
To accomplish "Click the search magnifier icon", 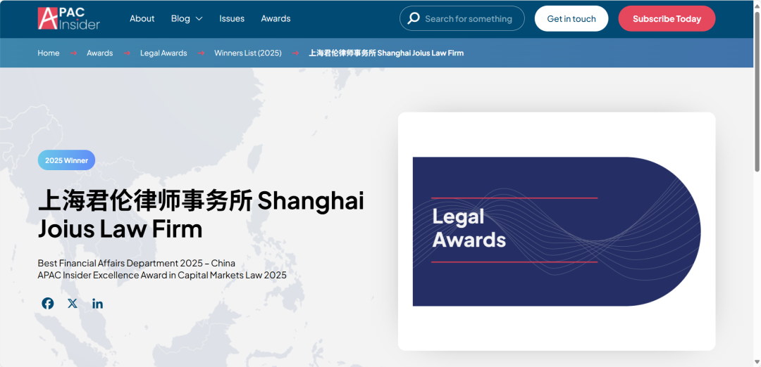I will 414,18.
